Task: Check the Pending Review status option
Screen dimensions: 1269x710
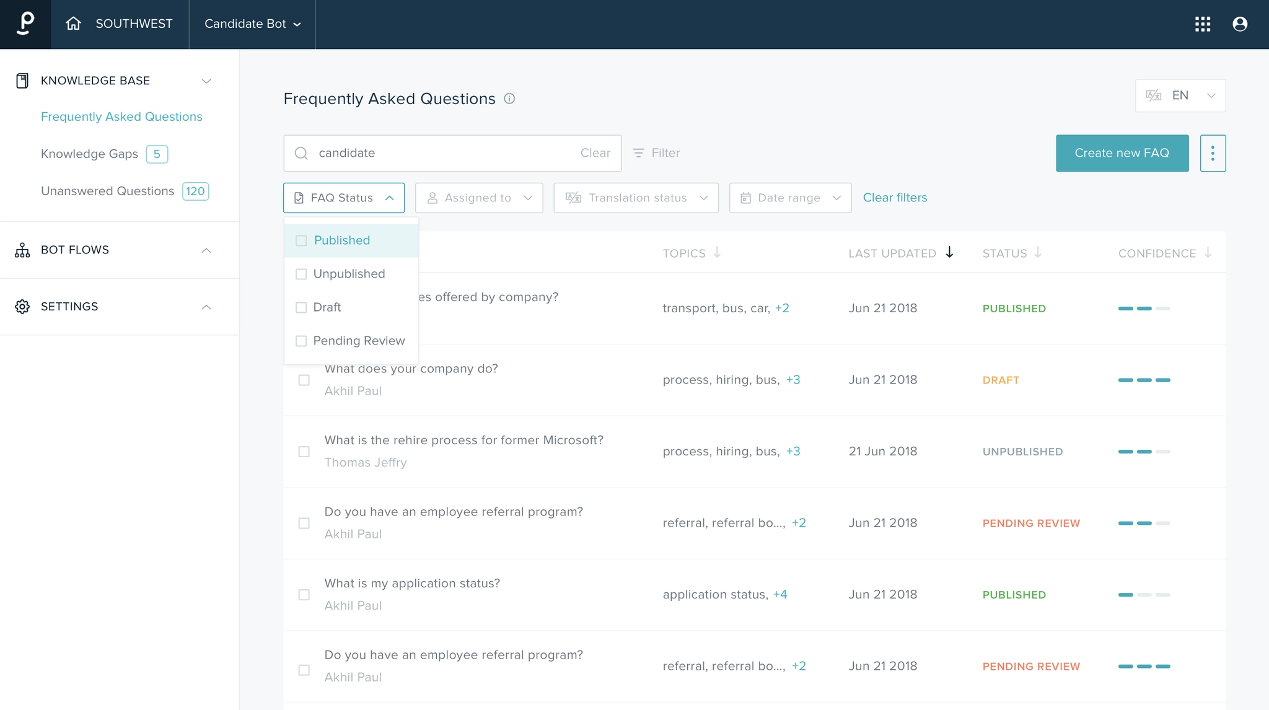Action: (301, 341)
